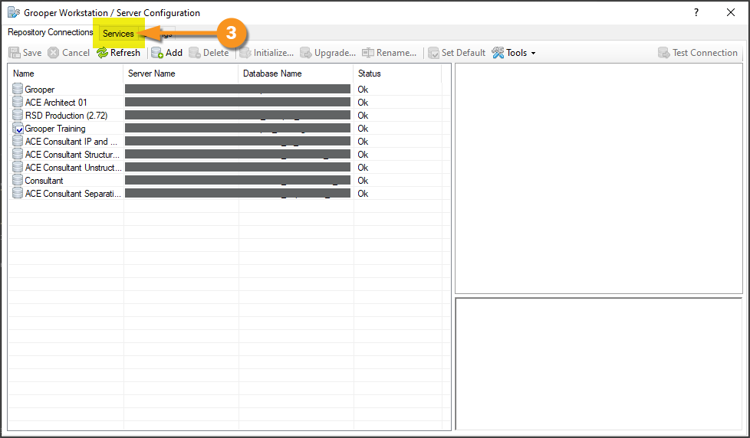Click the database icon beside ACE Consultant Structur...
The image size is (750, 438).
[18, 154]
